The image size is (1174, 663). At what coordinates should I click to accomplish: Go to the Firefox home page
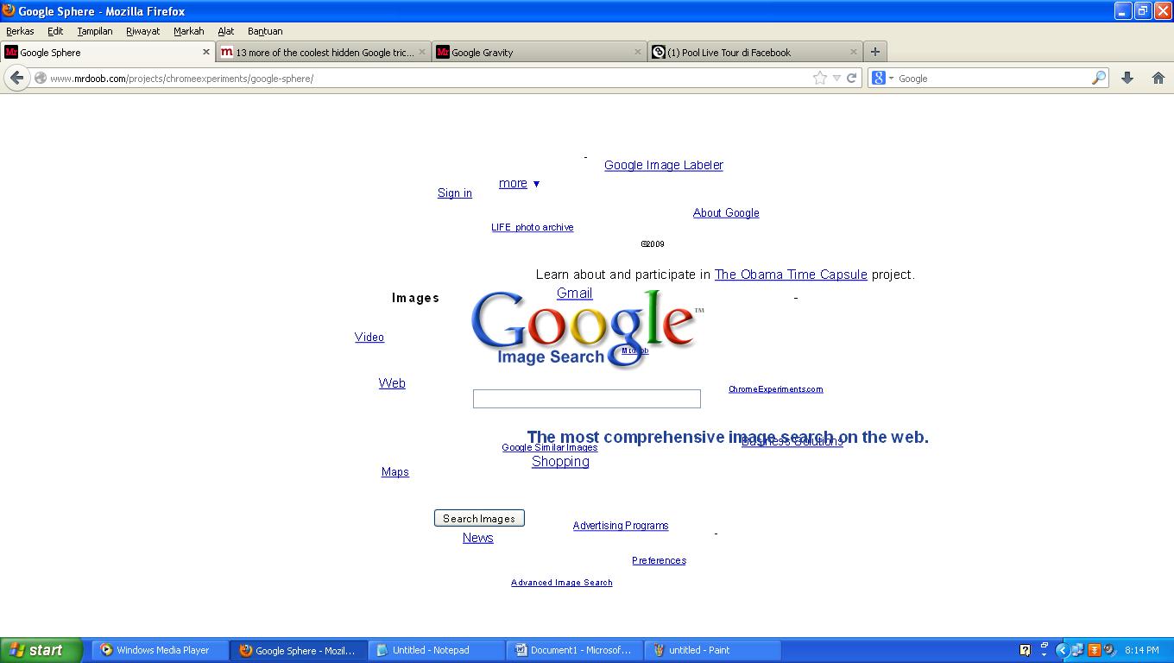coord(1158,78)
